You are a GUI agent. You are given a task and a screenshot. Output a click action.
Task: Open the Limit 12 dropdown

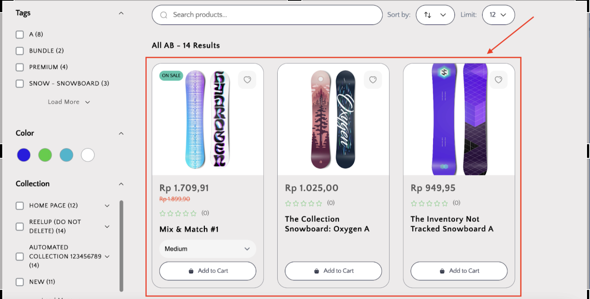(x=498, y=15)
